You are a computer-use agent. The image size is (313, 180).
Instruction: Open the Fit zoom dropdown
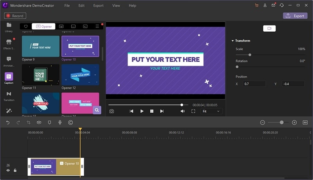(211, 111)
